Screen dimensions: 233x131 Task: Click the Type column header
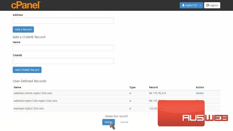[x=132, y=87]
